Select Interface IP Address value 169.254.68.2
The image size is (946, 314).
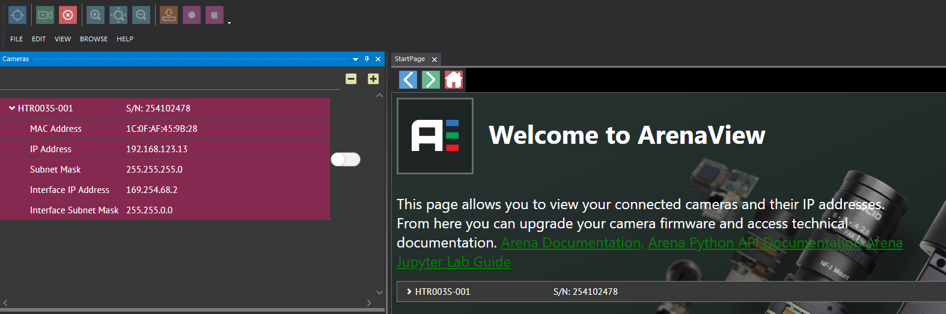pos(151,190)
